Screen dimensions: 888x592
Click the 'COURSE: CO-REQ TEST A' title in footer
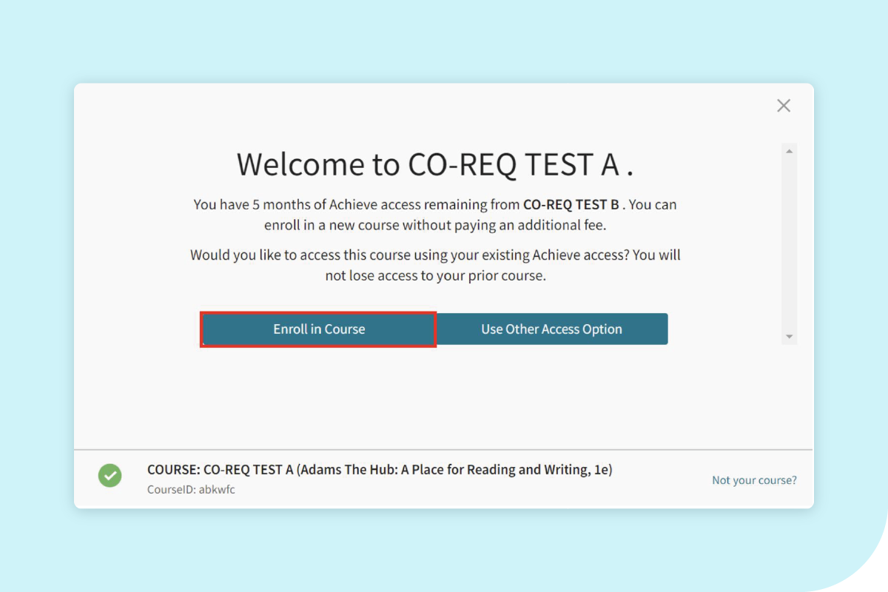tap(220, 470)
